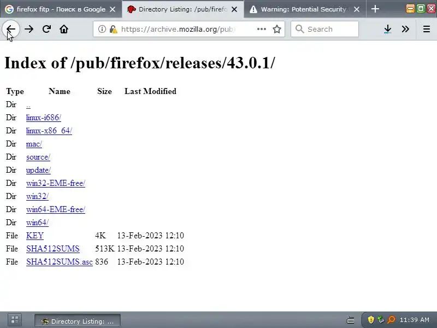Download the KEY file
This screenshot has height=328, width=437.
click(x=35, y=236)
